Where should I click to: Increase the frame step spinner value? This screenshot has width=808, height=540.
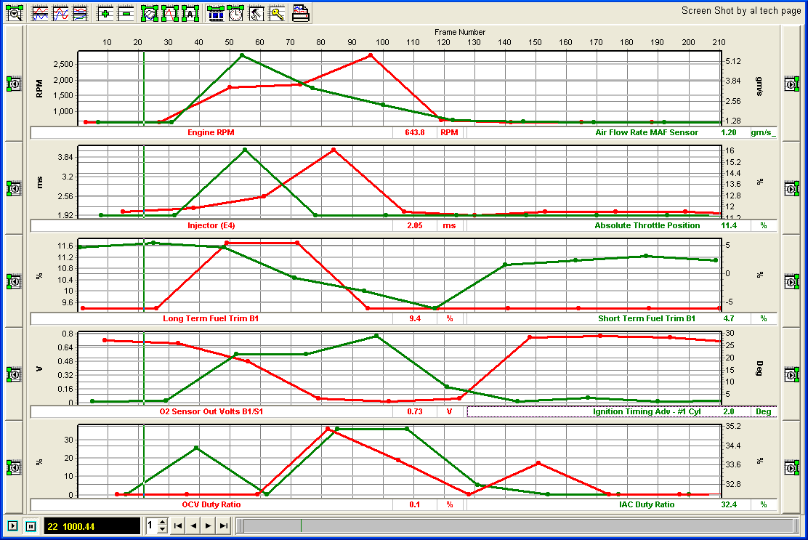pyautogui.click(x=162, y=521)
